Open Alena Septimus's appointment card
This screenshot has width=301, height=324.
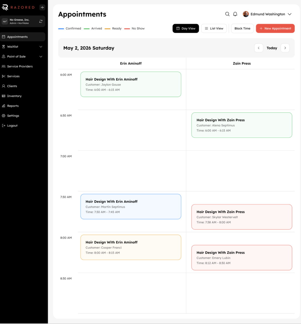(242, 125)
